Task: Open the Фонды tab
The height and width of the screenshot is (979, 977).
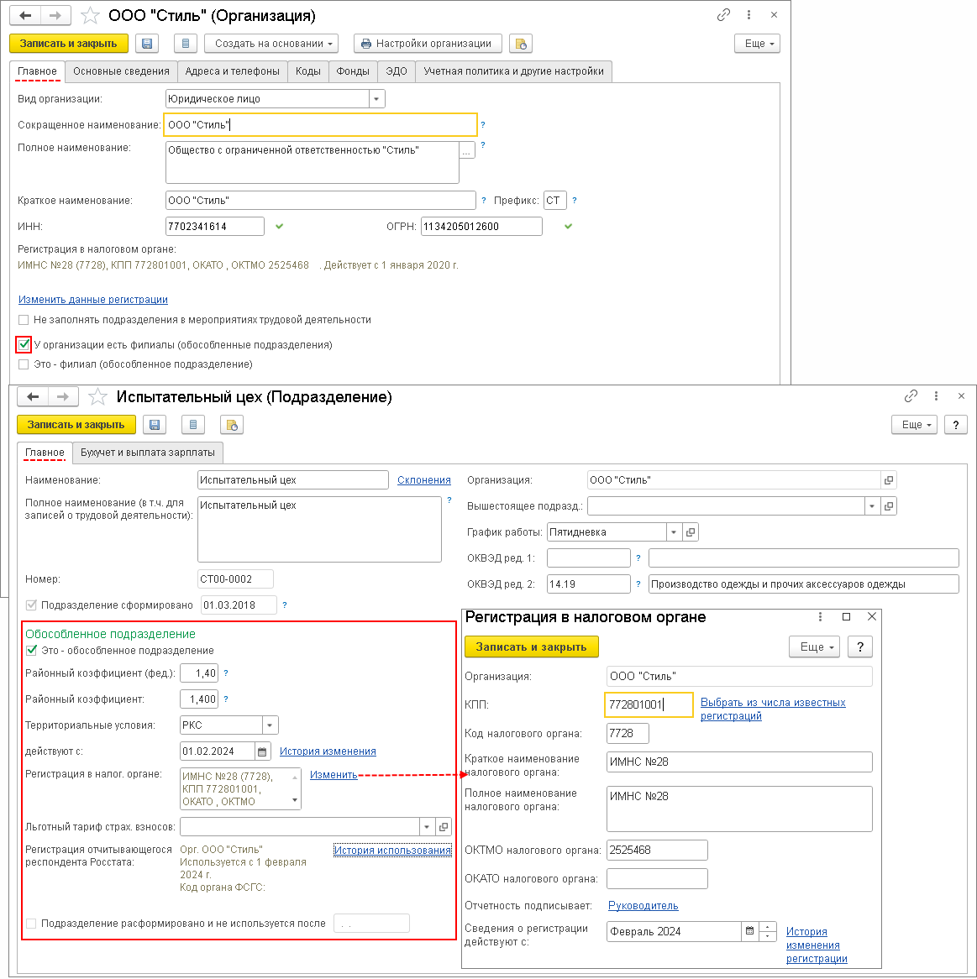Action: 353,71
